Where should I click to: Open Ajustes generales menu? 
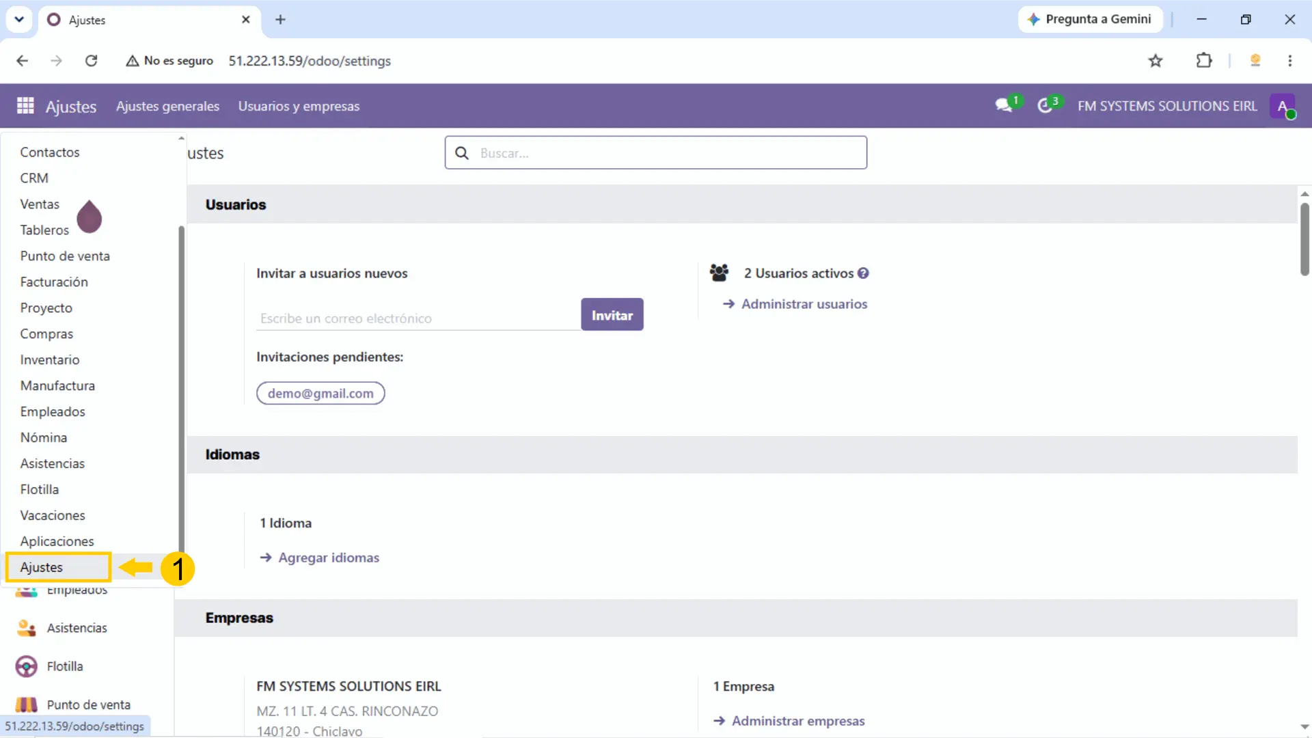pos(167,106)
